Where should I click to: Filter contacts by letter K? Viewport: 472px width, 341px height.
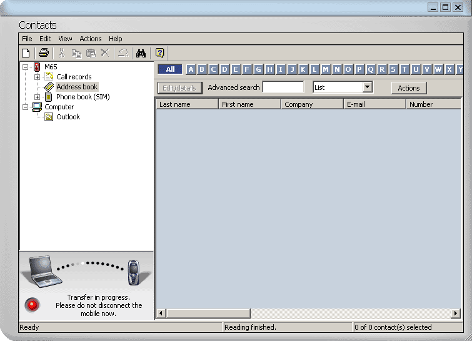point(303,69)
